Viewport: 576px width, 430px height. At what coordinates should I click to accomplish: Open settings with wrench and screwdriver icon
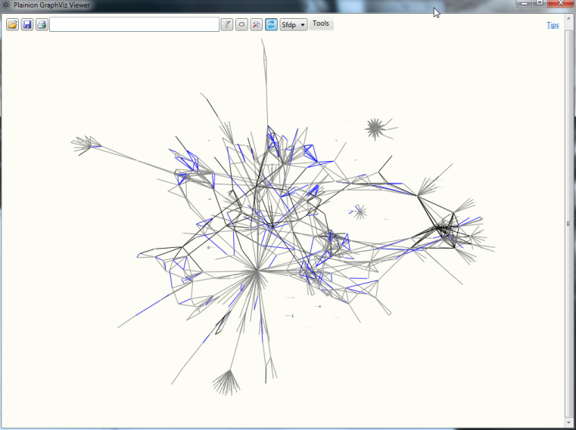[257, 25]
